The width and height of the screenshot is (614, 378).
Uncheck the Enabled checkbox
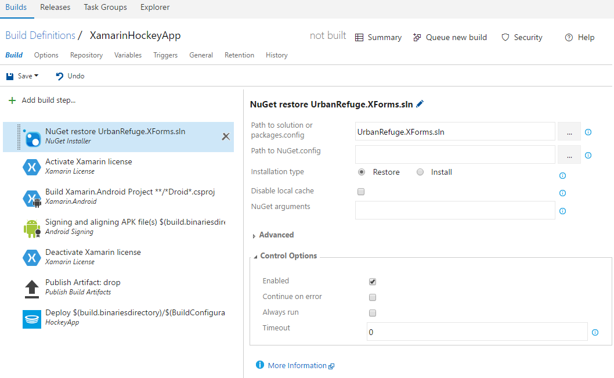click(x=373, y=282)
